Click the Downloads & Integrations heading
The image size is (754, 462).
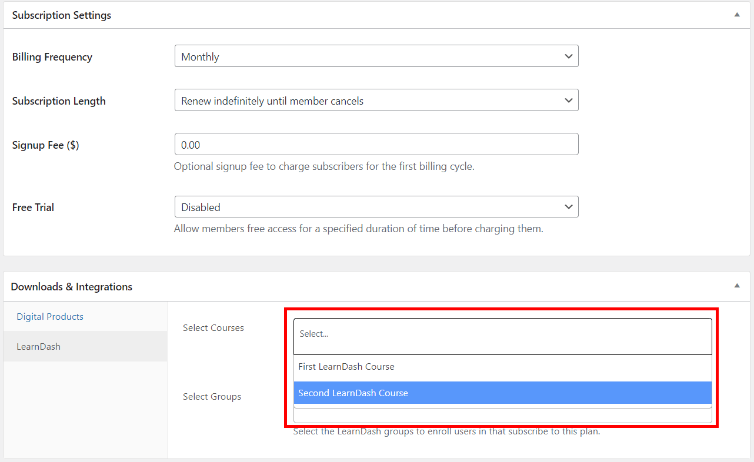tap(72, 287)
